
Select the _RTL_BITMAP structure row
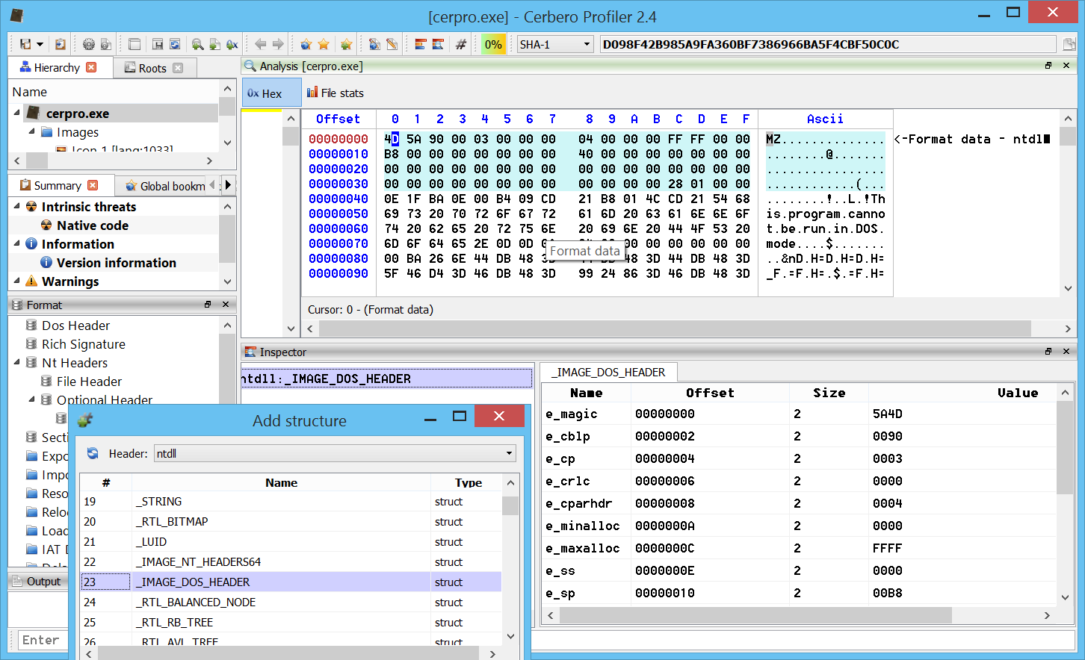[x=291, y=522]
